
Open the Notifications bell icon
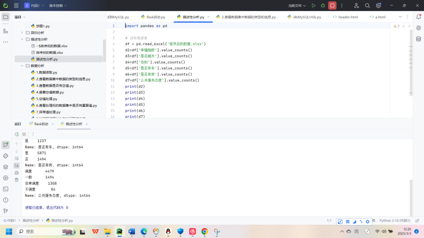418,17
